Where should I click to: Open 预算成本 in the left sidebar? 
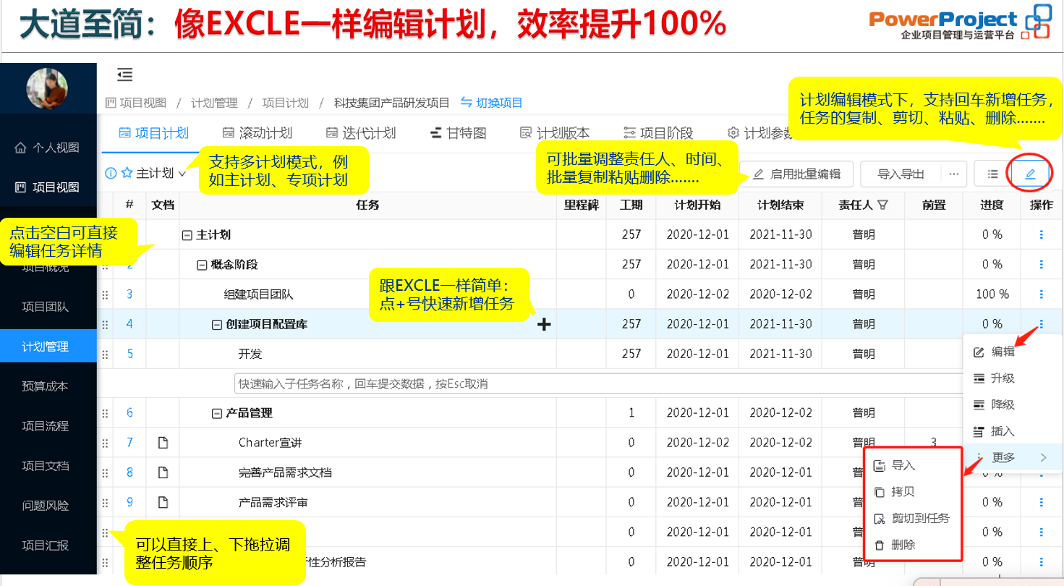pos(45,386)
